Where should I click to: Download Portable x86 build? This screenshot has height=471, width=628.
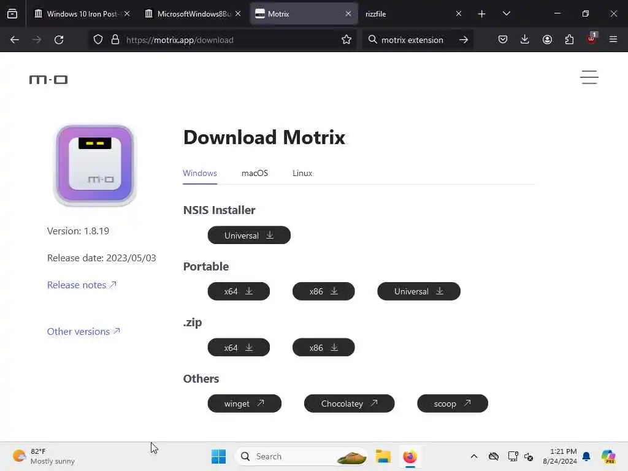pos(324,291)
